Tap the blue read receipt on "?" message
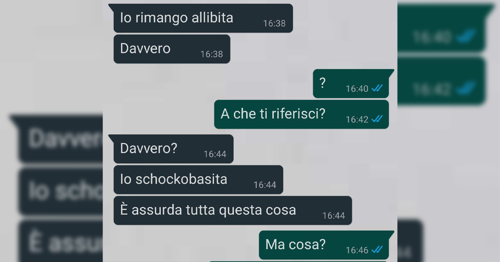500x262 pixels. click(377, 88)
